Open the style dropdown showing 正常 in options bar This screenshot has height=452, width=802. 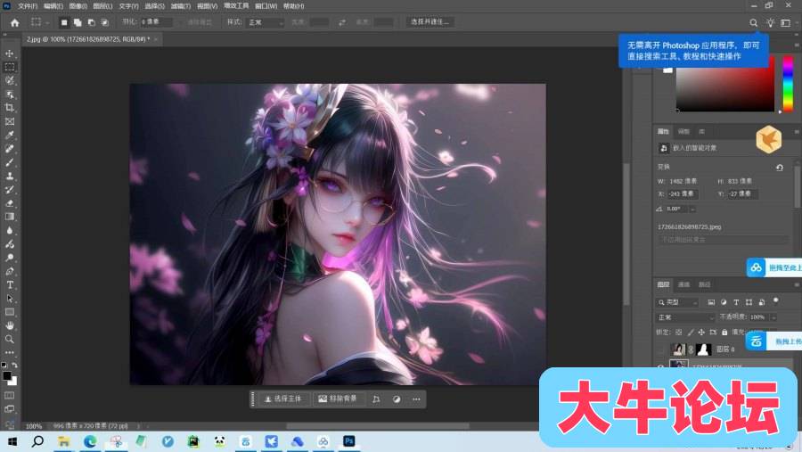pyautogui.click(x=265, y=22)
